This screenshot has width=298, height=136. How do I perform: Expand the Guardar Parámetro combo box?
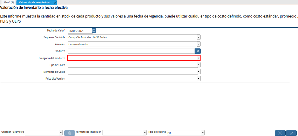(x=61, y=133)
